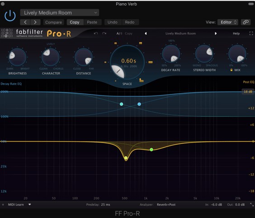Click the Distance knob
Viewport: 255px width, 218px height.
click(x=84, y=57)
